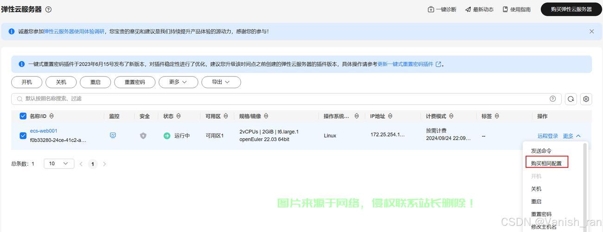This screenshot has width=603, height=232.
Task: Close the survey invitation banner
Action: [x=591, y=32]
